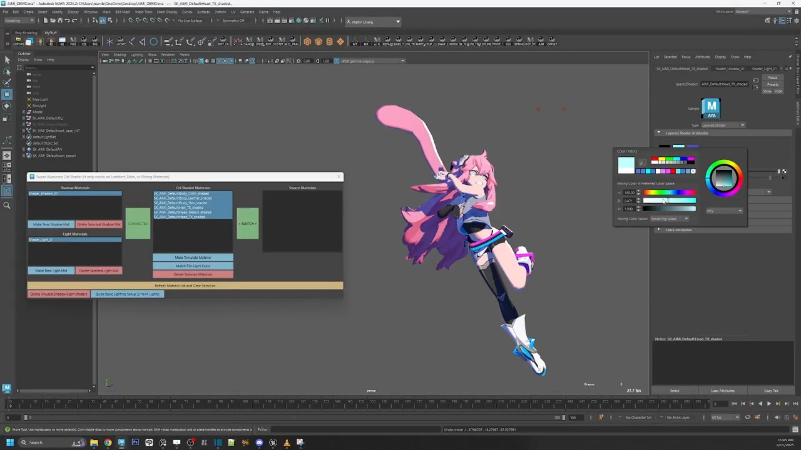The width and height of the screenshot is (801, 450).
Task: Click Make Template Material button
Action: (193, 257)
